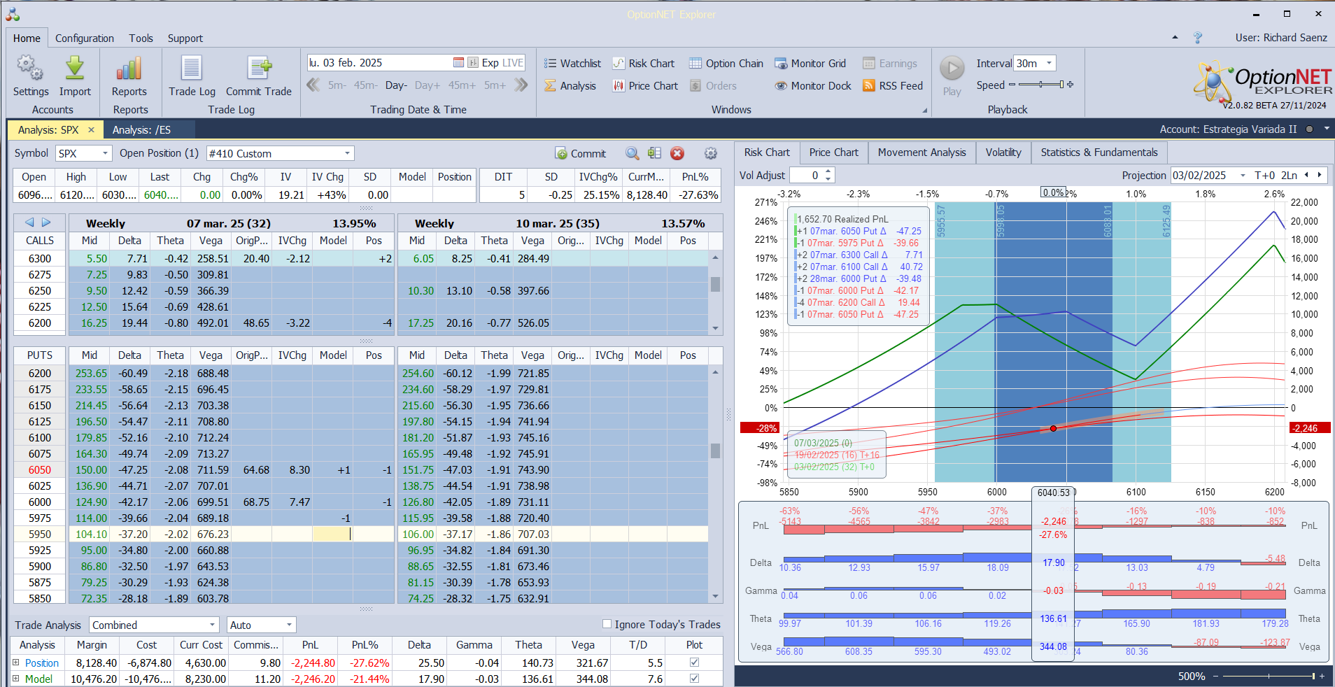Screen dimensions: 1335x687
Task: Click the 5m- time step button
Action: click(x=337, y=85)
